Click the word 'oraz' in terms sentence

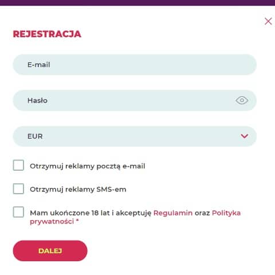202,213
